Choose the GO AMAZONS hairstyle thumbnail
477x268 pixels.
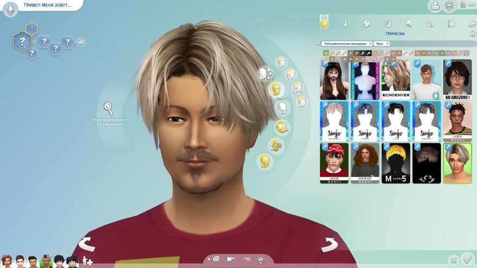click(x=457, y=80)
